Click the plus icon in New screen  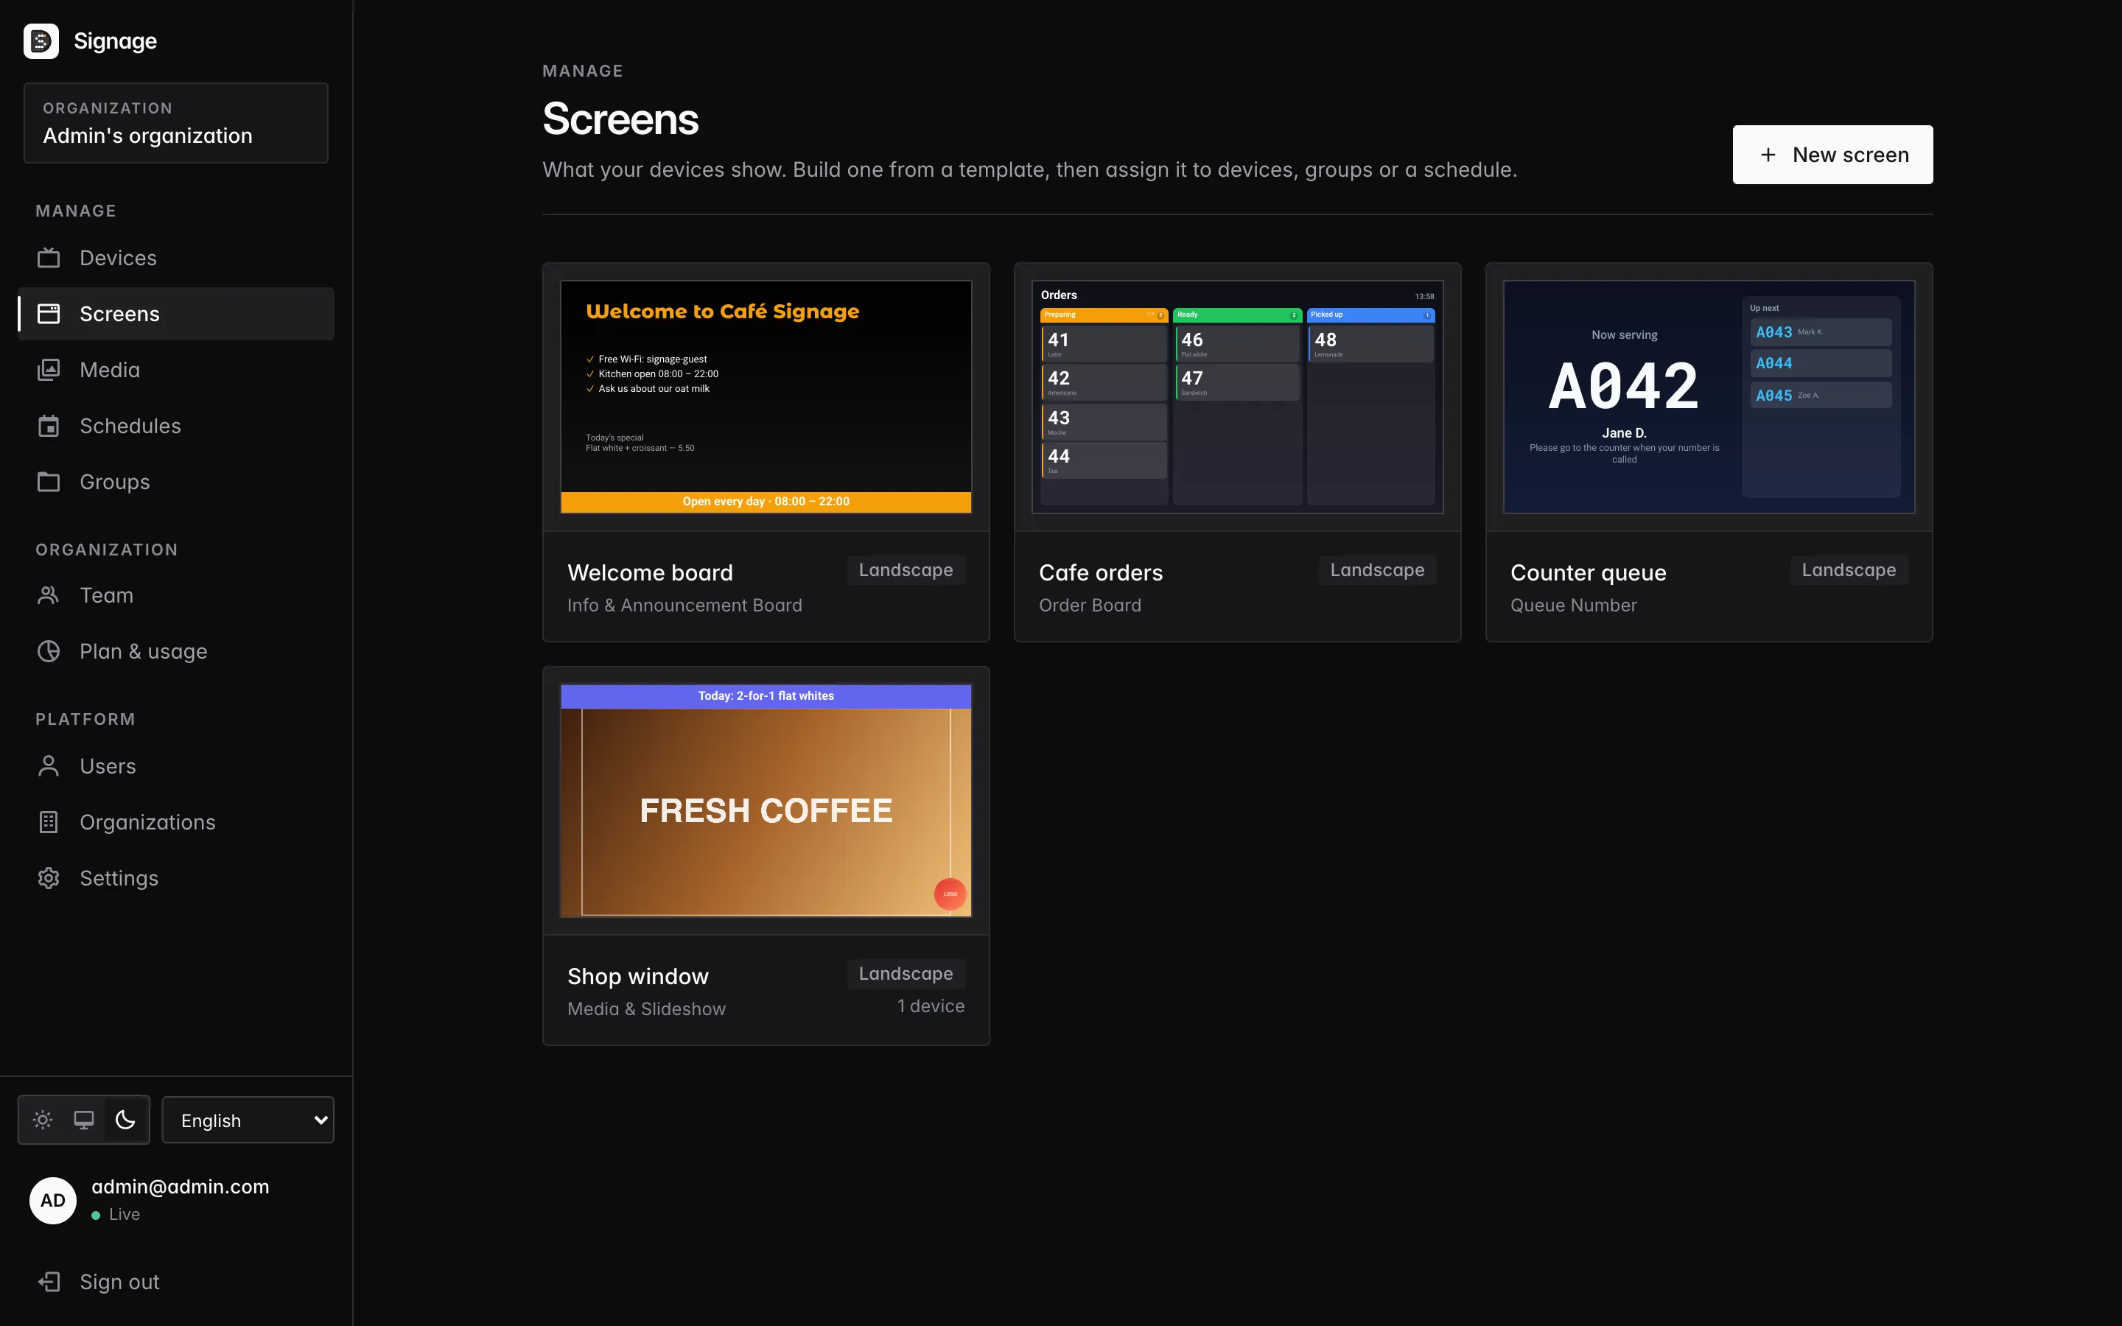(x=1768, y=155)
